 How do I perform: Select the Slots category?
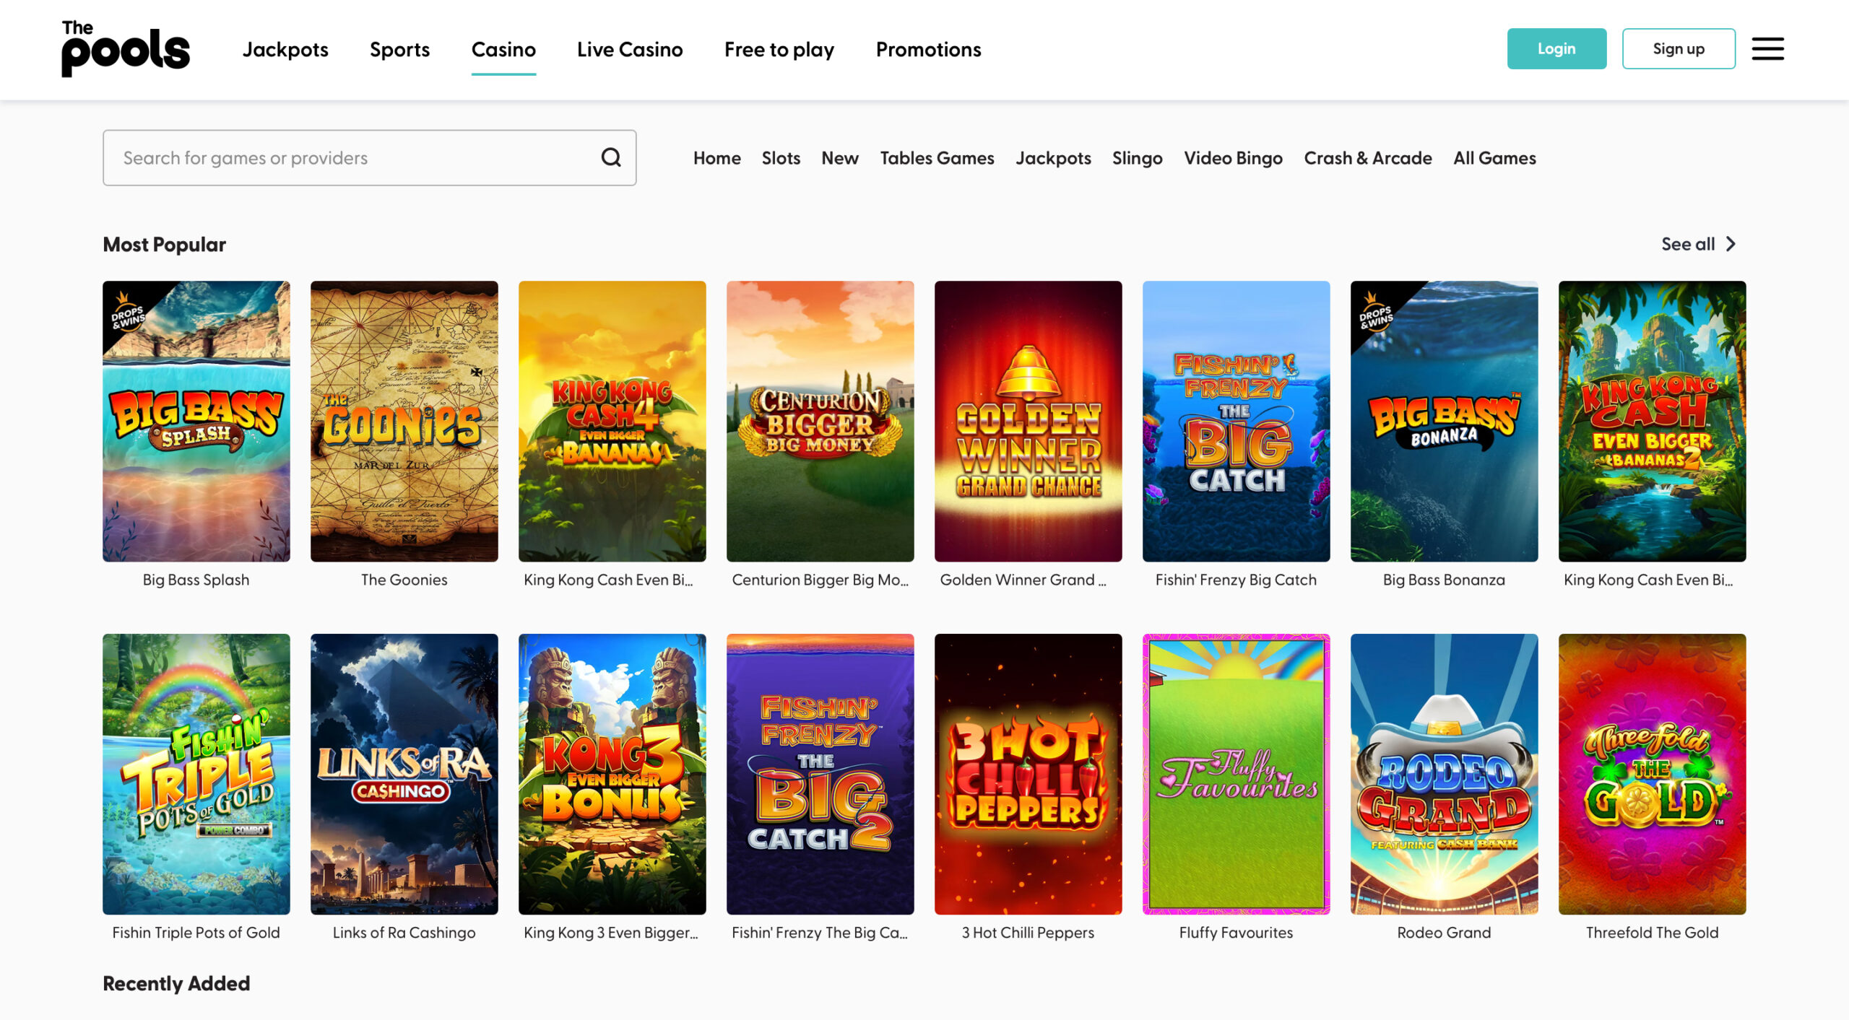tap(781, 157)
